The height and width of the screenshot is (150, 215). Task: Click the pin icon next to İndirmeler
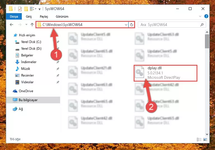click(58, 62)
